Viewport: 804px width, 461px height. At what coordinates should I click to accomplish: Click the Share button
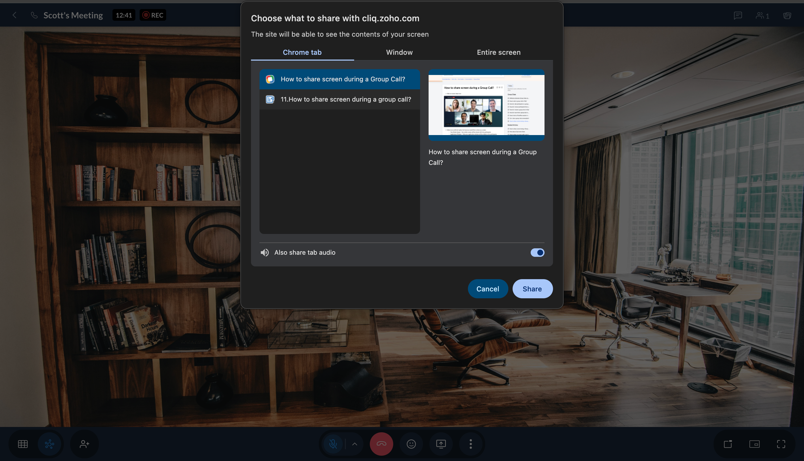click(532, 289)
